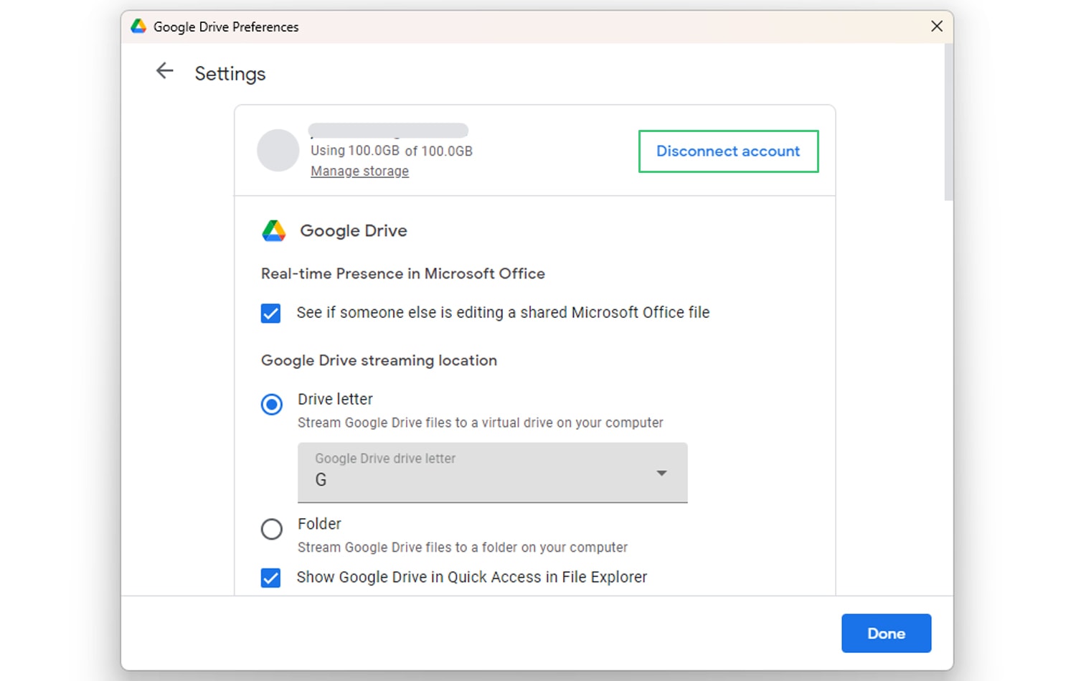
Task: Click the blurred account name field
Action: click(x=389, y=130)
